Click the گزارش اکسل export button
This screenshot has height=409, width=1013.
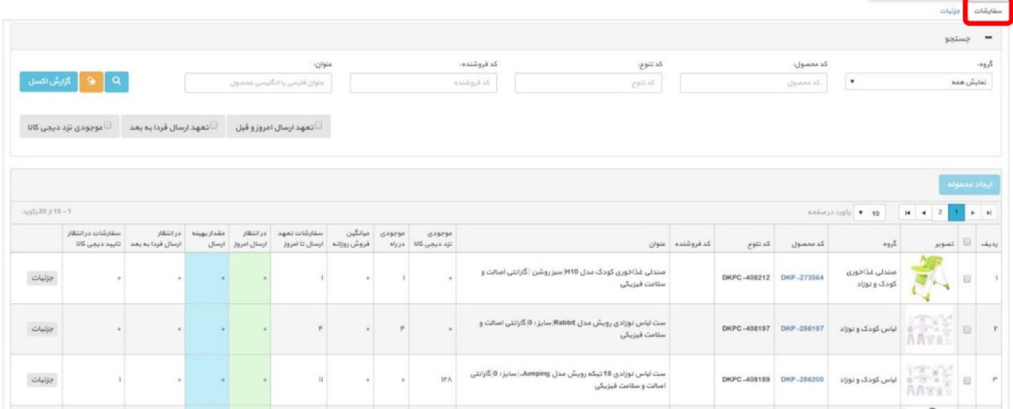click(x=49, y=82)
